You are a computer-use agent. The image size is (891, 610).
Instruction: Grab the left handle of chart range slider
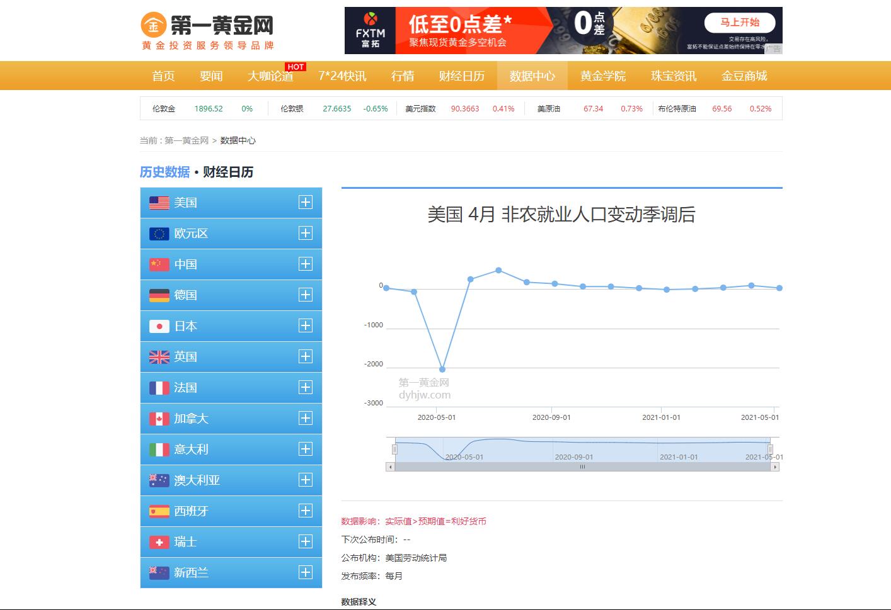point(394,449)
